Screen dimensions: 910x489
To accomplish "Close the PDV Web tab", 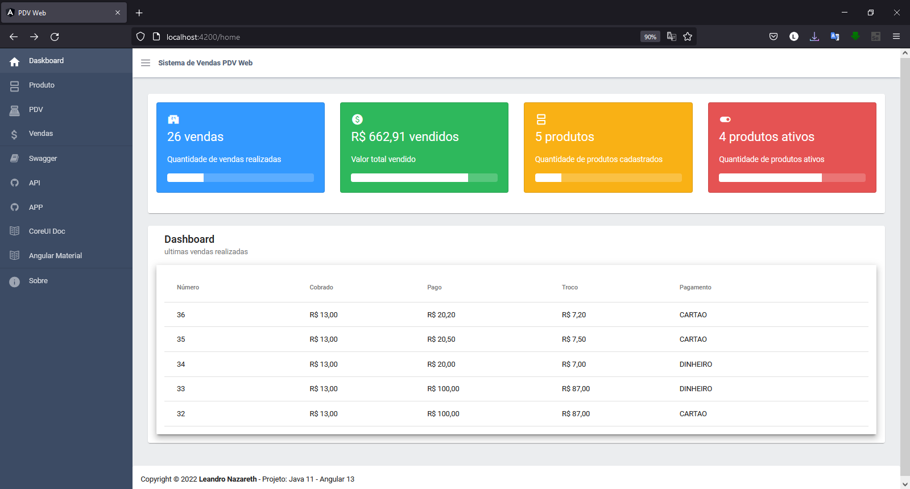I will coord(118,13).
